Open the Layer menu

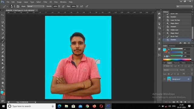pos(26,2)
